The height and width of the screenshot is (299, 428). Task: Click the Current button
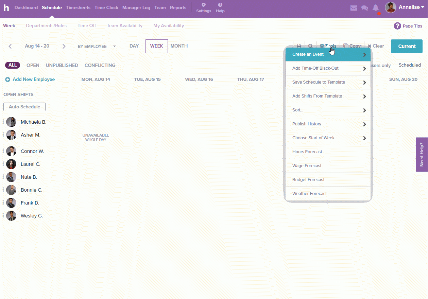click(407, 46)
